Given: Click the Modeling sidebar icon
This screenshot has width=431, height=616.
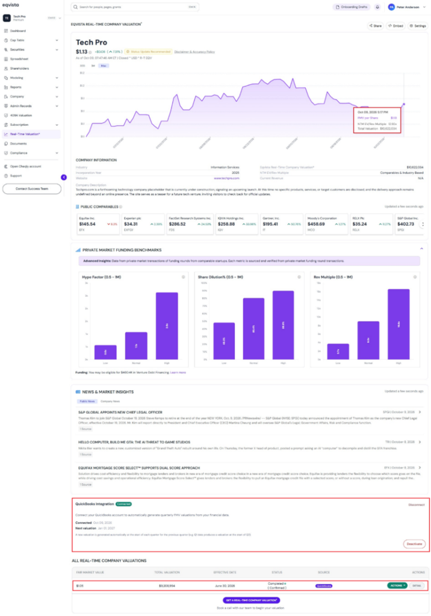Looking at the screenshot, I should (x=6, y=78).
